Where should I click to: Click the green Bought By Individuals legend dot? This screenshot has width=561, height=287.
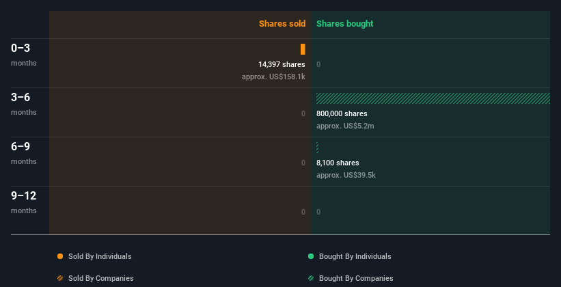311,256
